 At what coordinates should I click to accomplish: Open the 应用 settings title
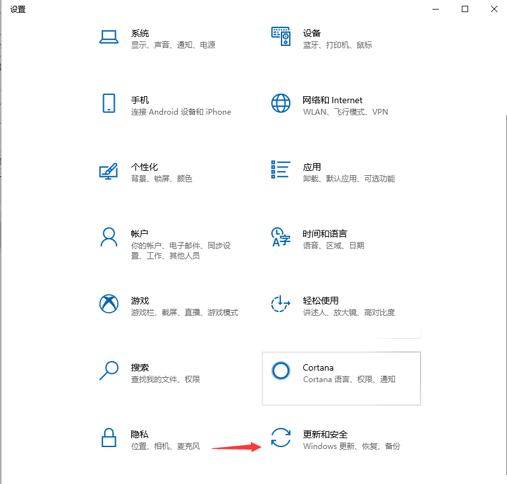click(x=311, y=167)
